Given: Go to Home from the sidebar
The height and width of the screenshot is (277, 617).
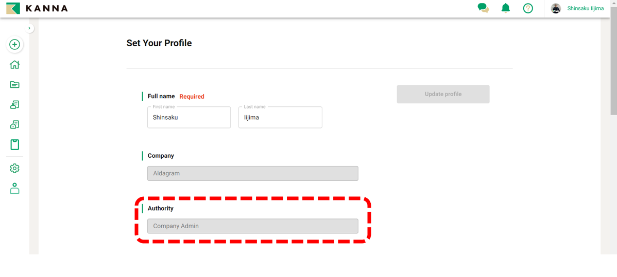Looking at the screenshot, I should click(x=14, y=65).
